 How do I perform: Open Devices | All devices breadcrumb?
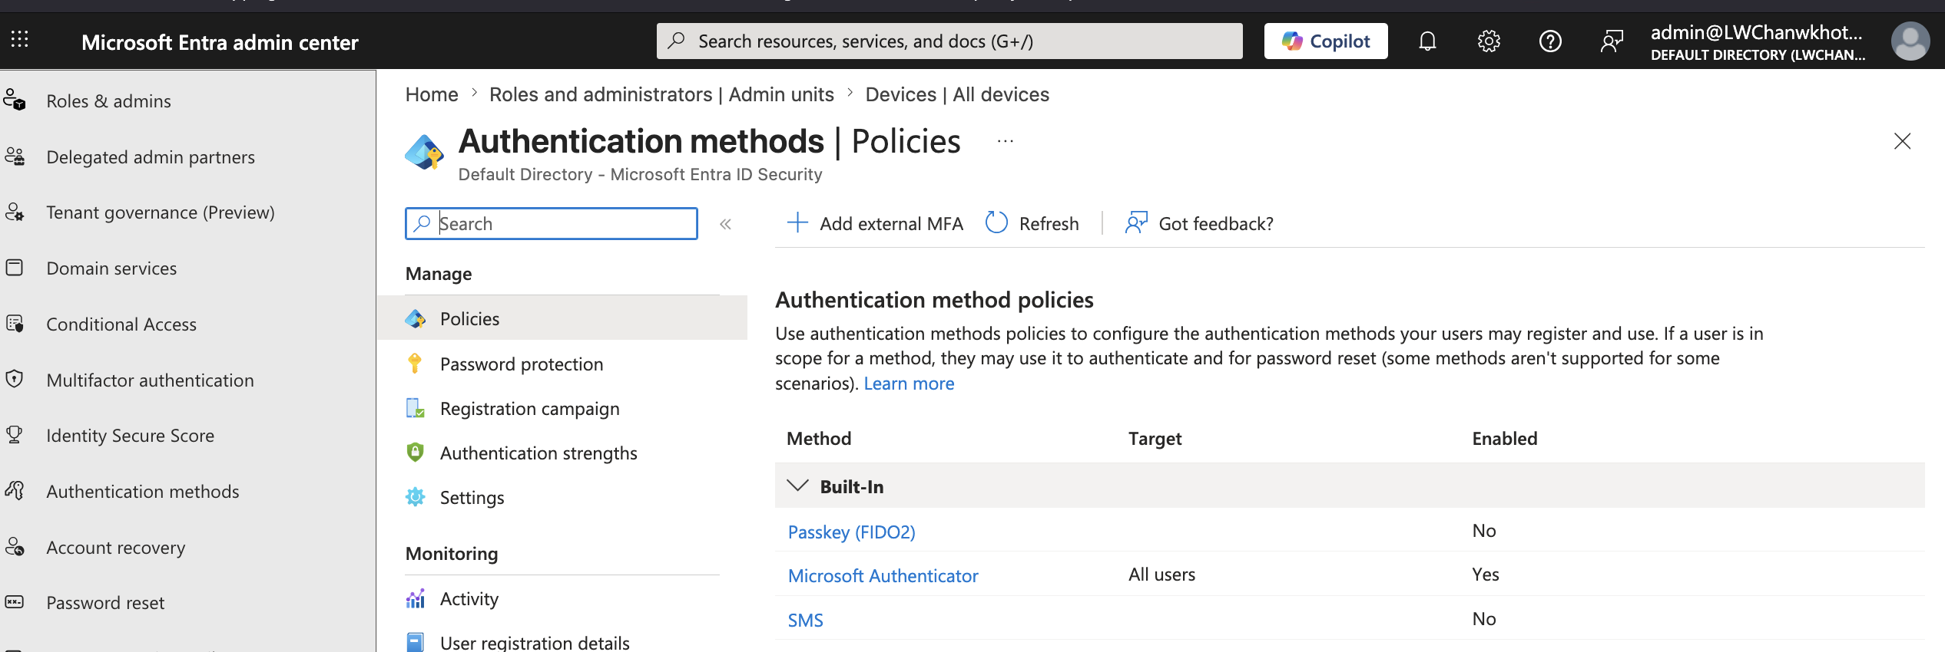coord(957,94)
